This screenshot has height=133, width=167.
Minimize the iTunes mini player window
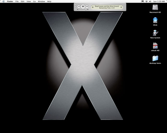[x=75, y=6]
